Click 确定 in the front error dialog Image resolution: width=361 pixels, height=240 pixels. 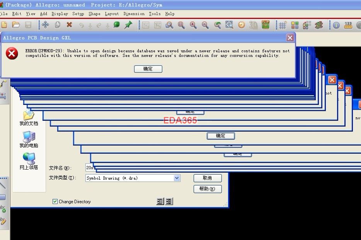[148, 69]
